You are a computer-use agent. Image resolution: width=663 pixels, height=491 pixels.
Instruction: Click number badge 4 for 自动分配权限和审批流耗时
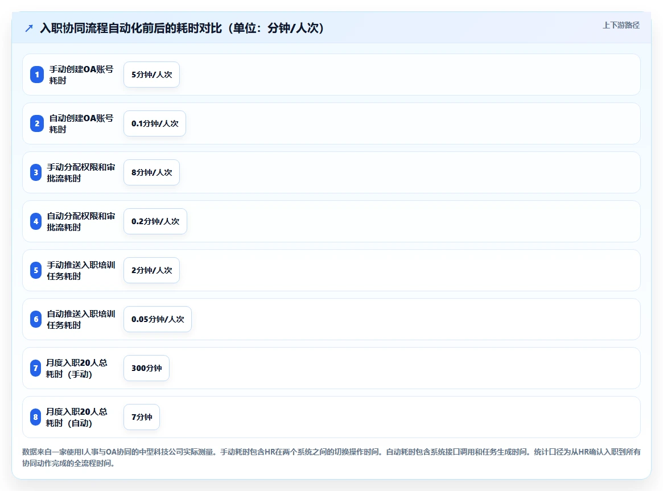coord(36,222)
